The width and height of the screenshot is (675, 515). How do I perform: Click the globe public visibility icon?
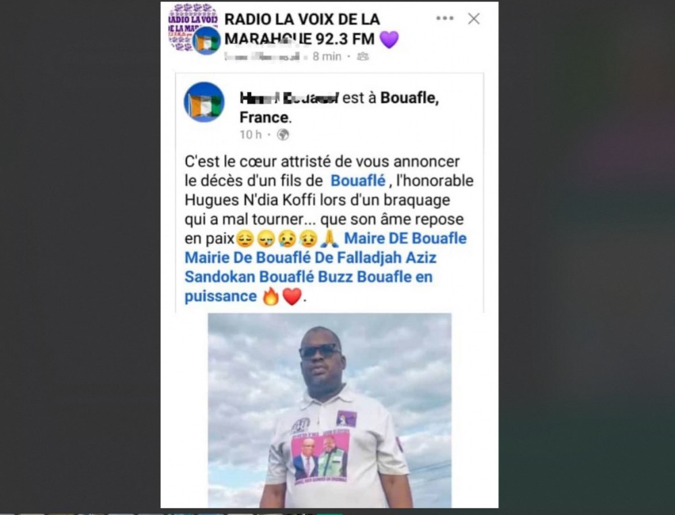click(x=283, y=135)
